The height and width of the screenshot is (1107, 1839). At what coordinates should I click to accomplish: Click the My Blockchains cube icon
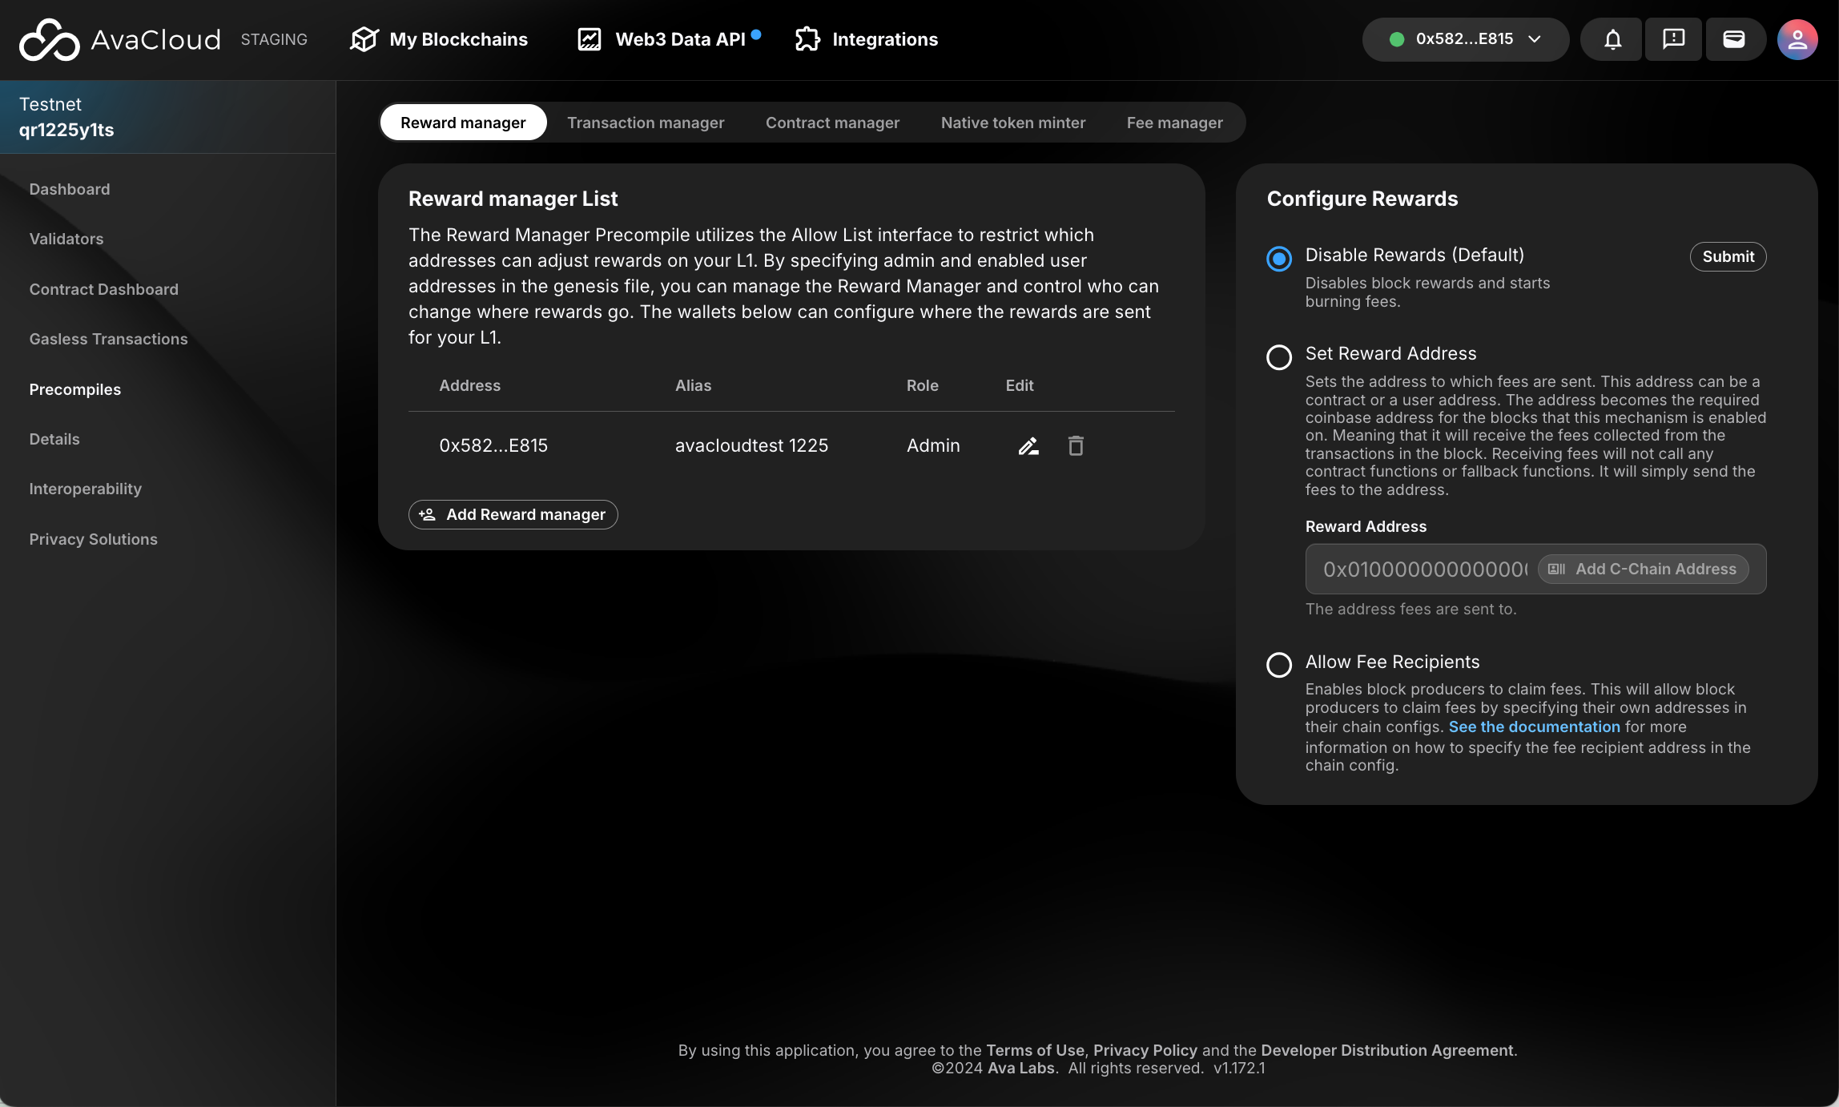tap(364, 39)
